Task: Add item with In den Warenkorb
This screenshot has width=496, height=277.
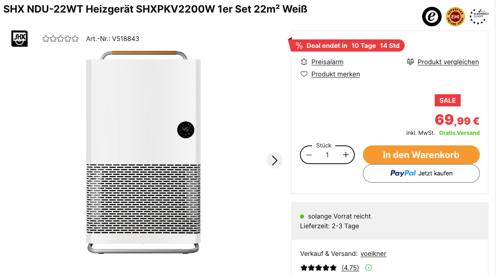Action: [421, 155]
